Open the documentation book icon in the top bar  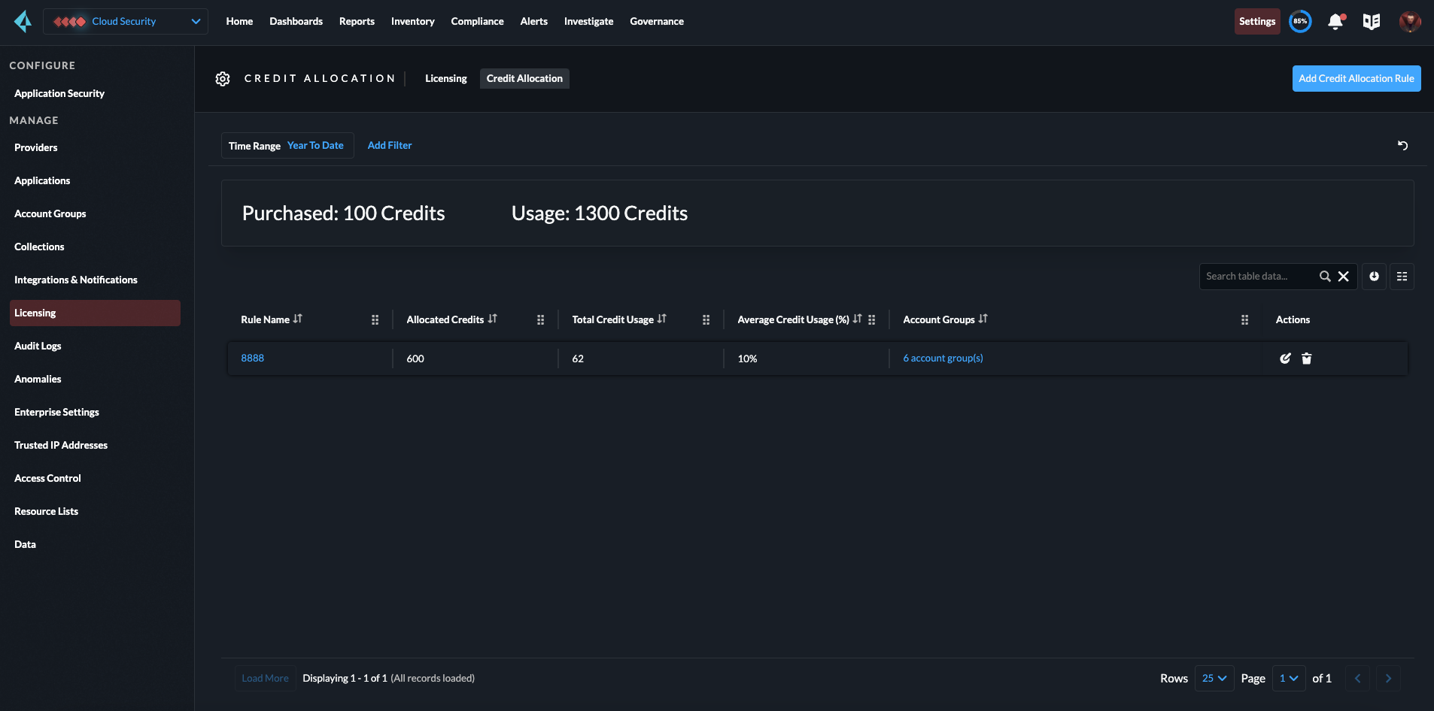click(1372, 22)
